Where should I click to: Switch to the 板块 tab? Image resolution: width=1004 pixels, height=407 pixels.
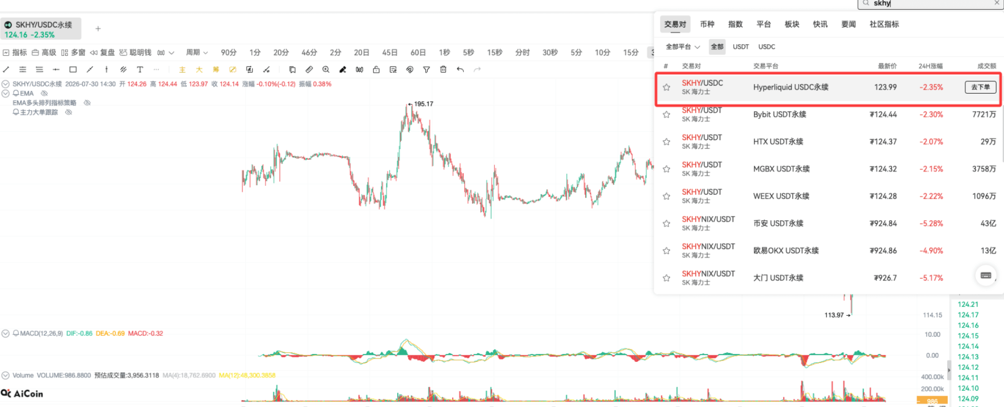pos(792,24)
